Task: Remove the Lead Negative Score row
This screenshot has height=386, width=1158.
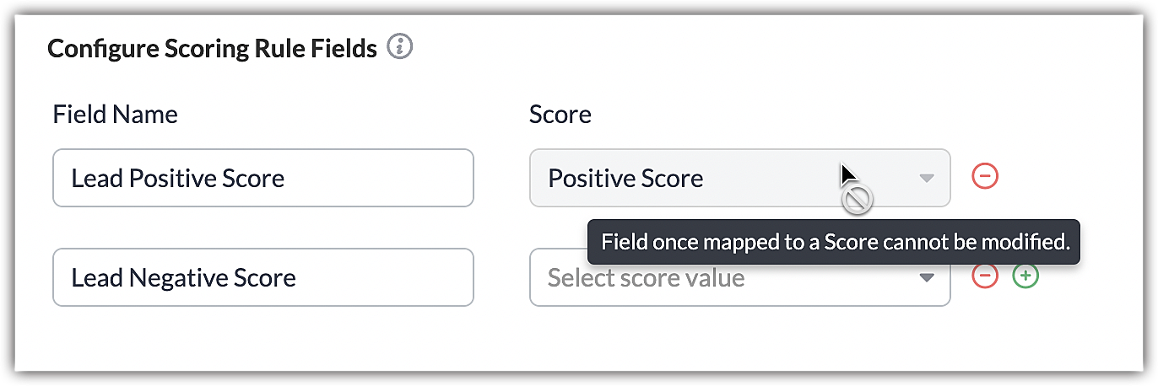Action: point(985,276)
